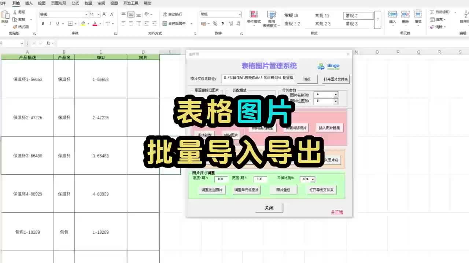The height and width of the screenshot is (263, 469).
Task: Click the Insert Cells (插入) icon
Action: pos(393,15)
